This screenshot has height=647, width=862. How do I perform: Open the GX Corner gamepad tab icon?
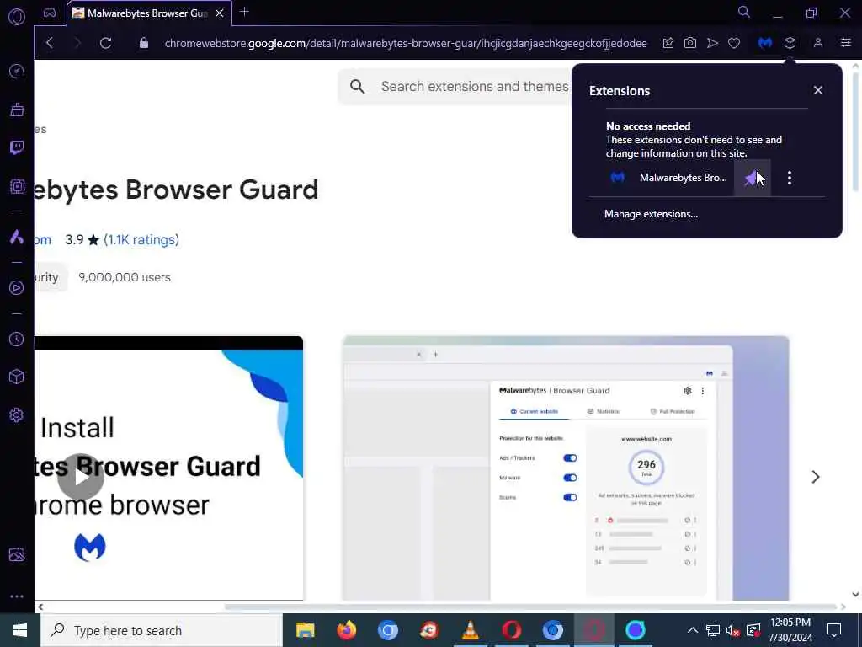coord(50,13)
